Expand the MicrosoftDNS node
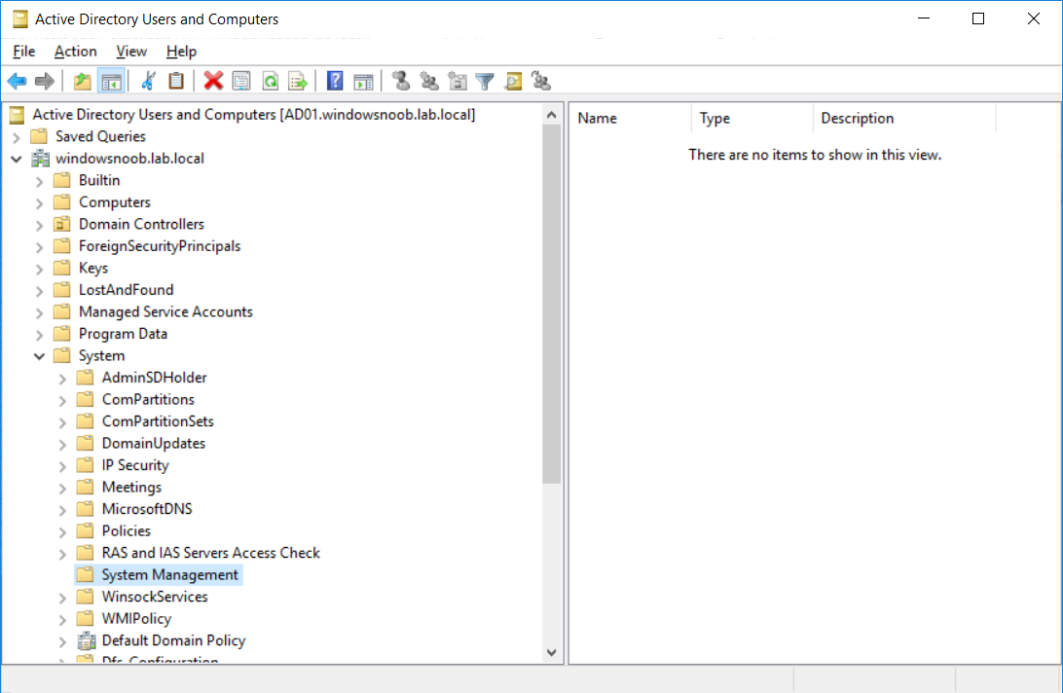 62,511
